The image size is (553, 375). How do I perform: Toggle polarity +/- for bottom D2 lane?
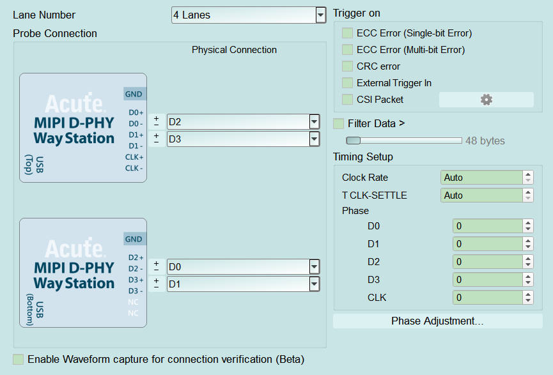[x=157, y=267]
